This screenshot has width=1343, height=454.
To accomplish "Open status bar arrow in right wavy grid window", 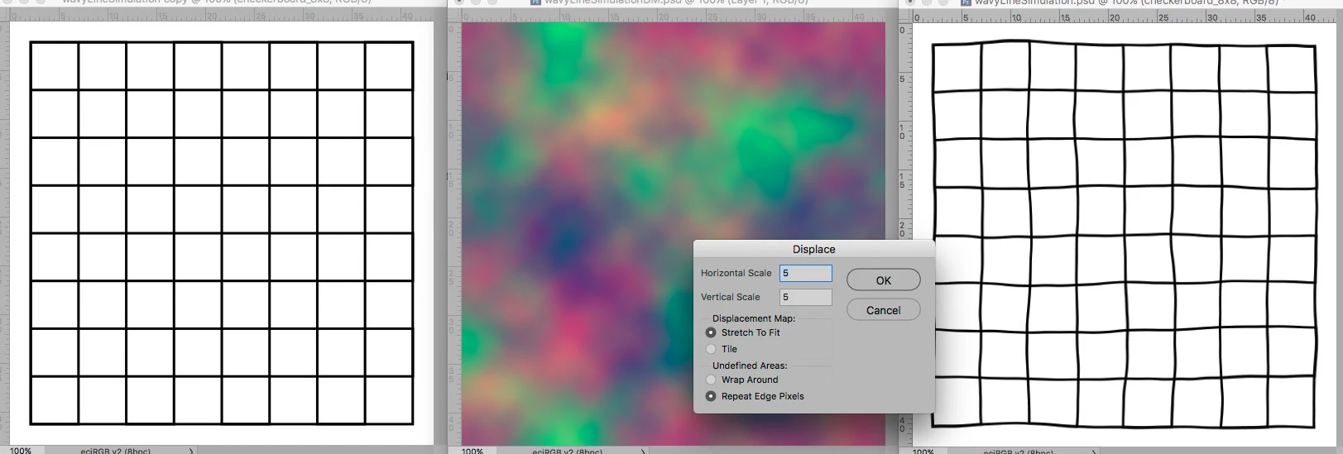I will (1094, 451).
